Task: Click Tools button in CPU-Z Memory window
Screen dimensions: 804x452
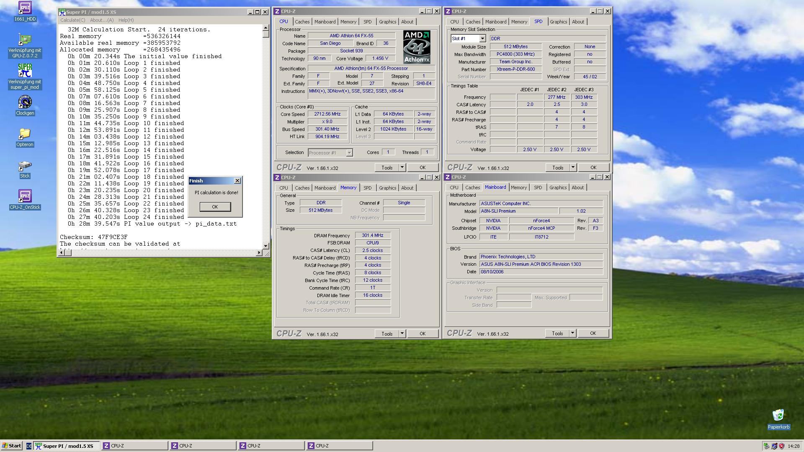Action: 387,334
